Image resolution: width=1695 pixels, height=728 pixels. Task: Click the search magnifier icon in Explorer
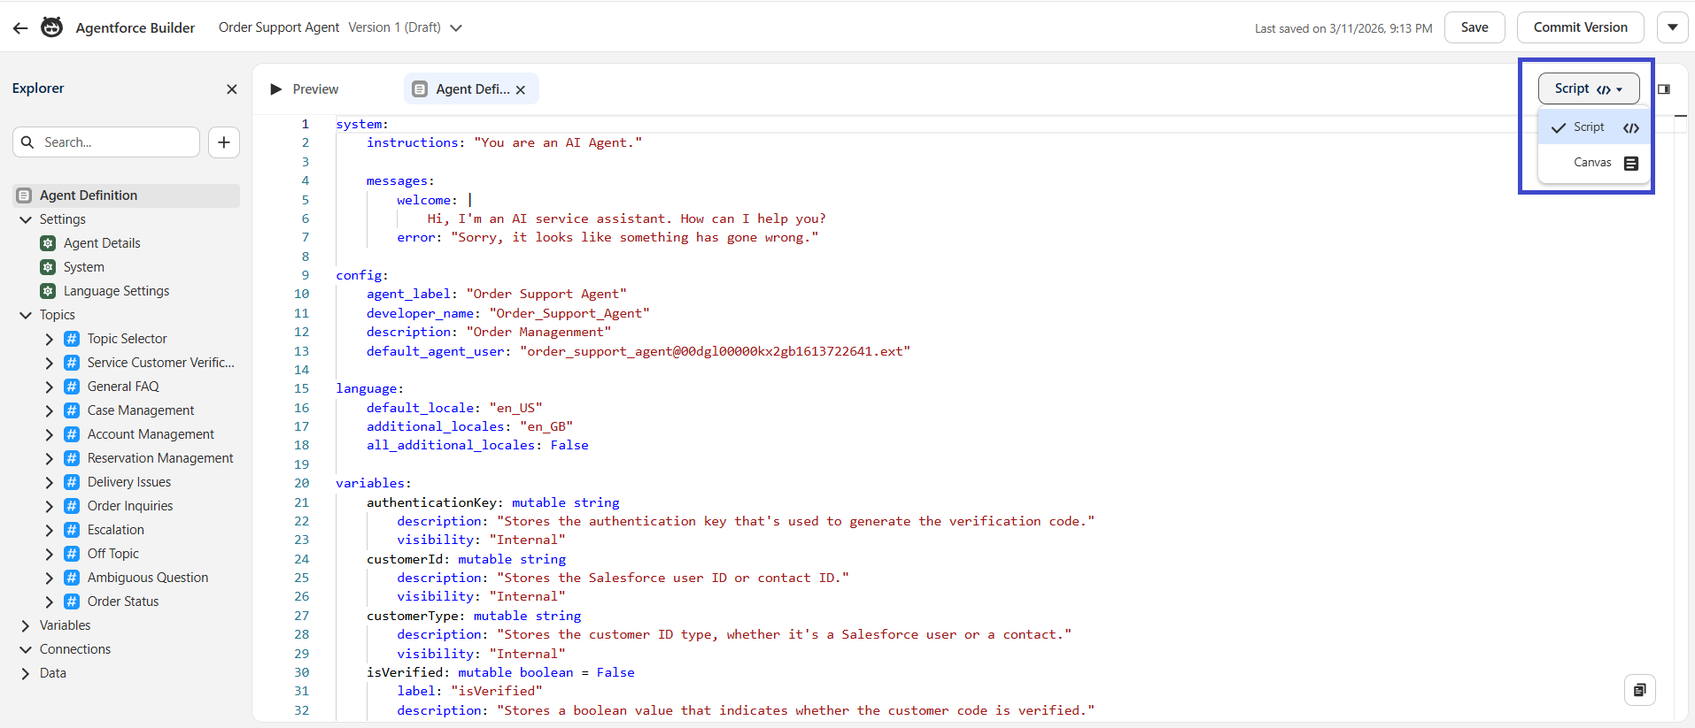point(27,142)
